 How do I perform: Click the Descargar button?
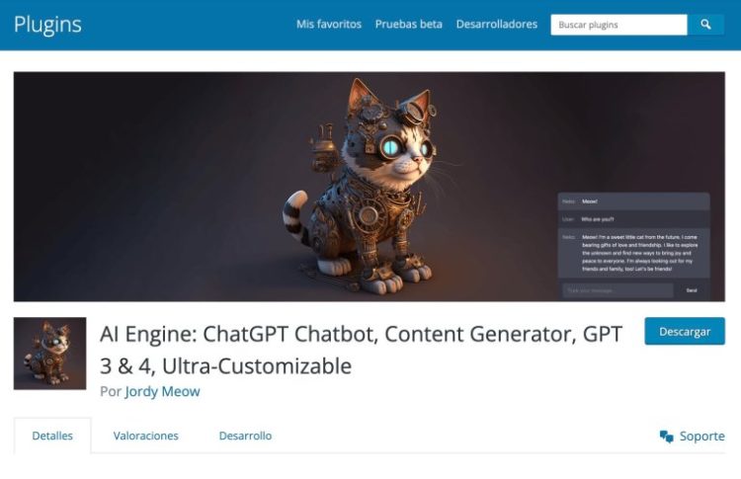click(685, 331)
